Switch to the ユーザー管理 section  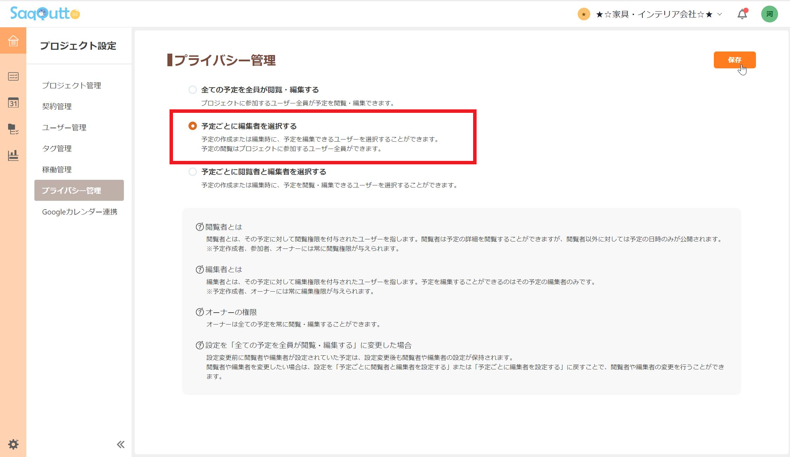point(65,128)
